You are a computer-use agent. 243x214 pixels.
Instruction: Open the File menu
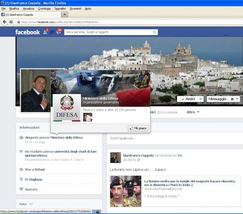(4, 9)
